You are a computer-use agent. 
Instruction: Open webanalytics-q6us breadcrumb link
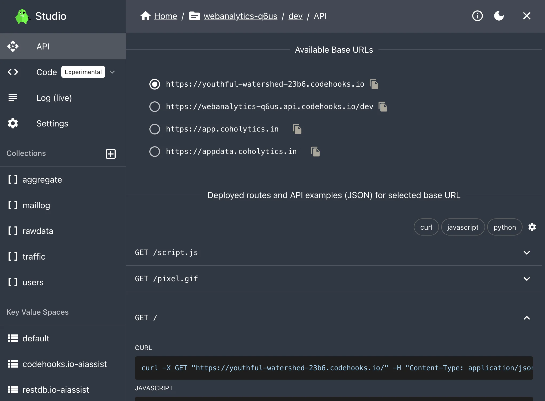click(240, 16)
